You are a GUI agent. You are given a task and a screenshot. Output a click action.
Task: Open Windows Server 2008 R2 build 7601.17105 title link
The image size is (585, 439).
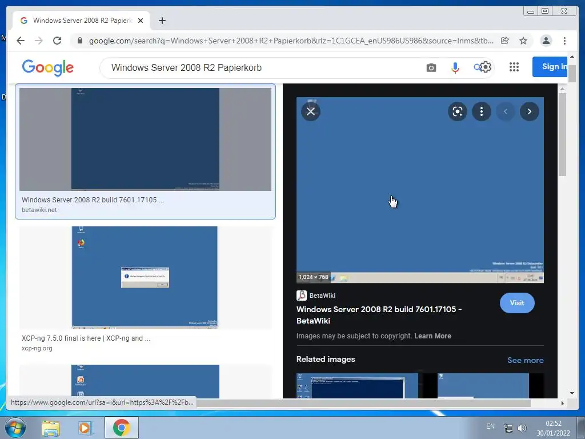379,315
